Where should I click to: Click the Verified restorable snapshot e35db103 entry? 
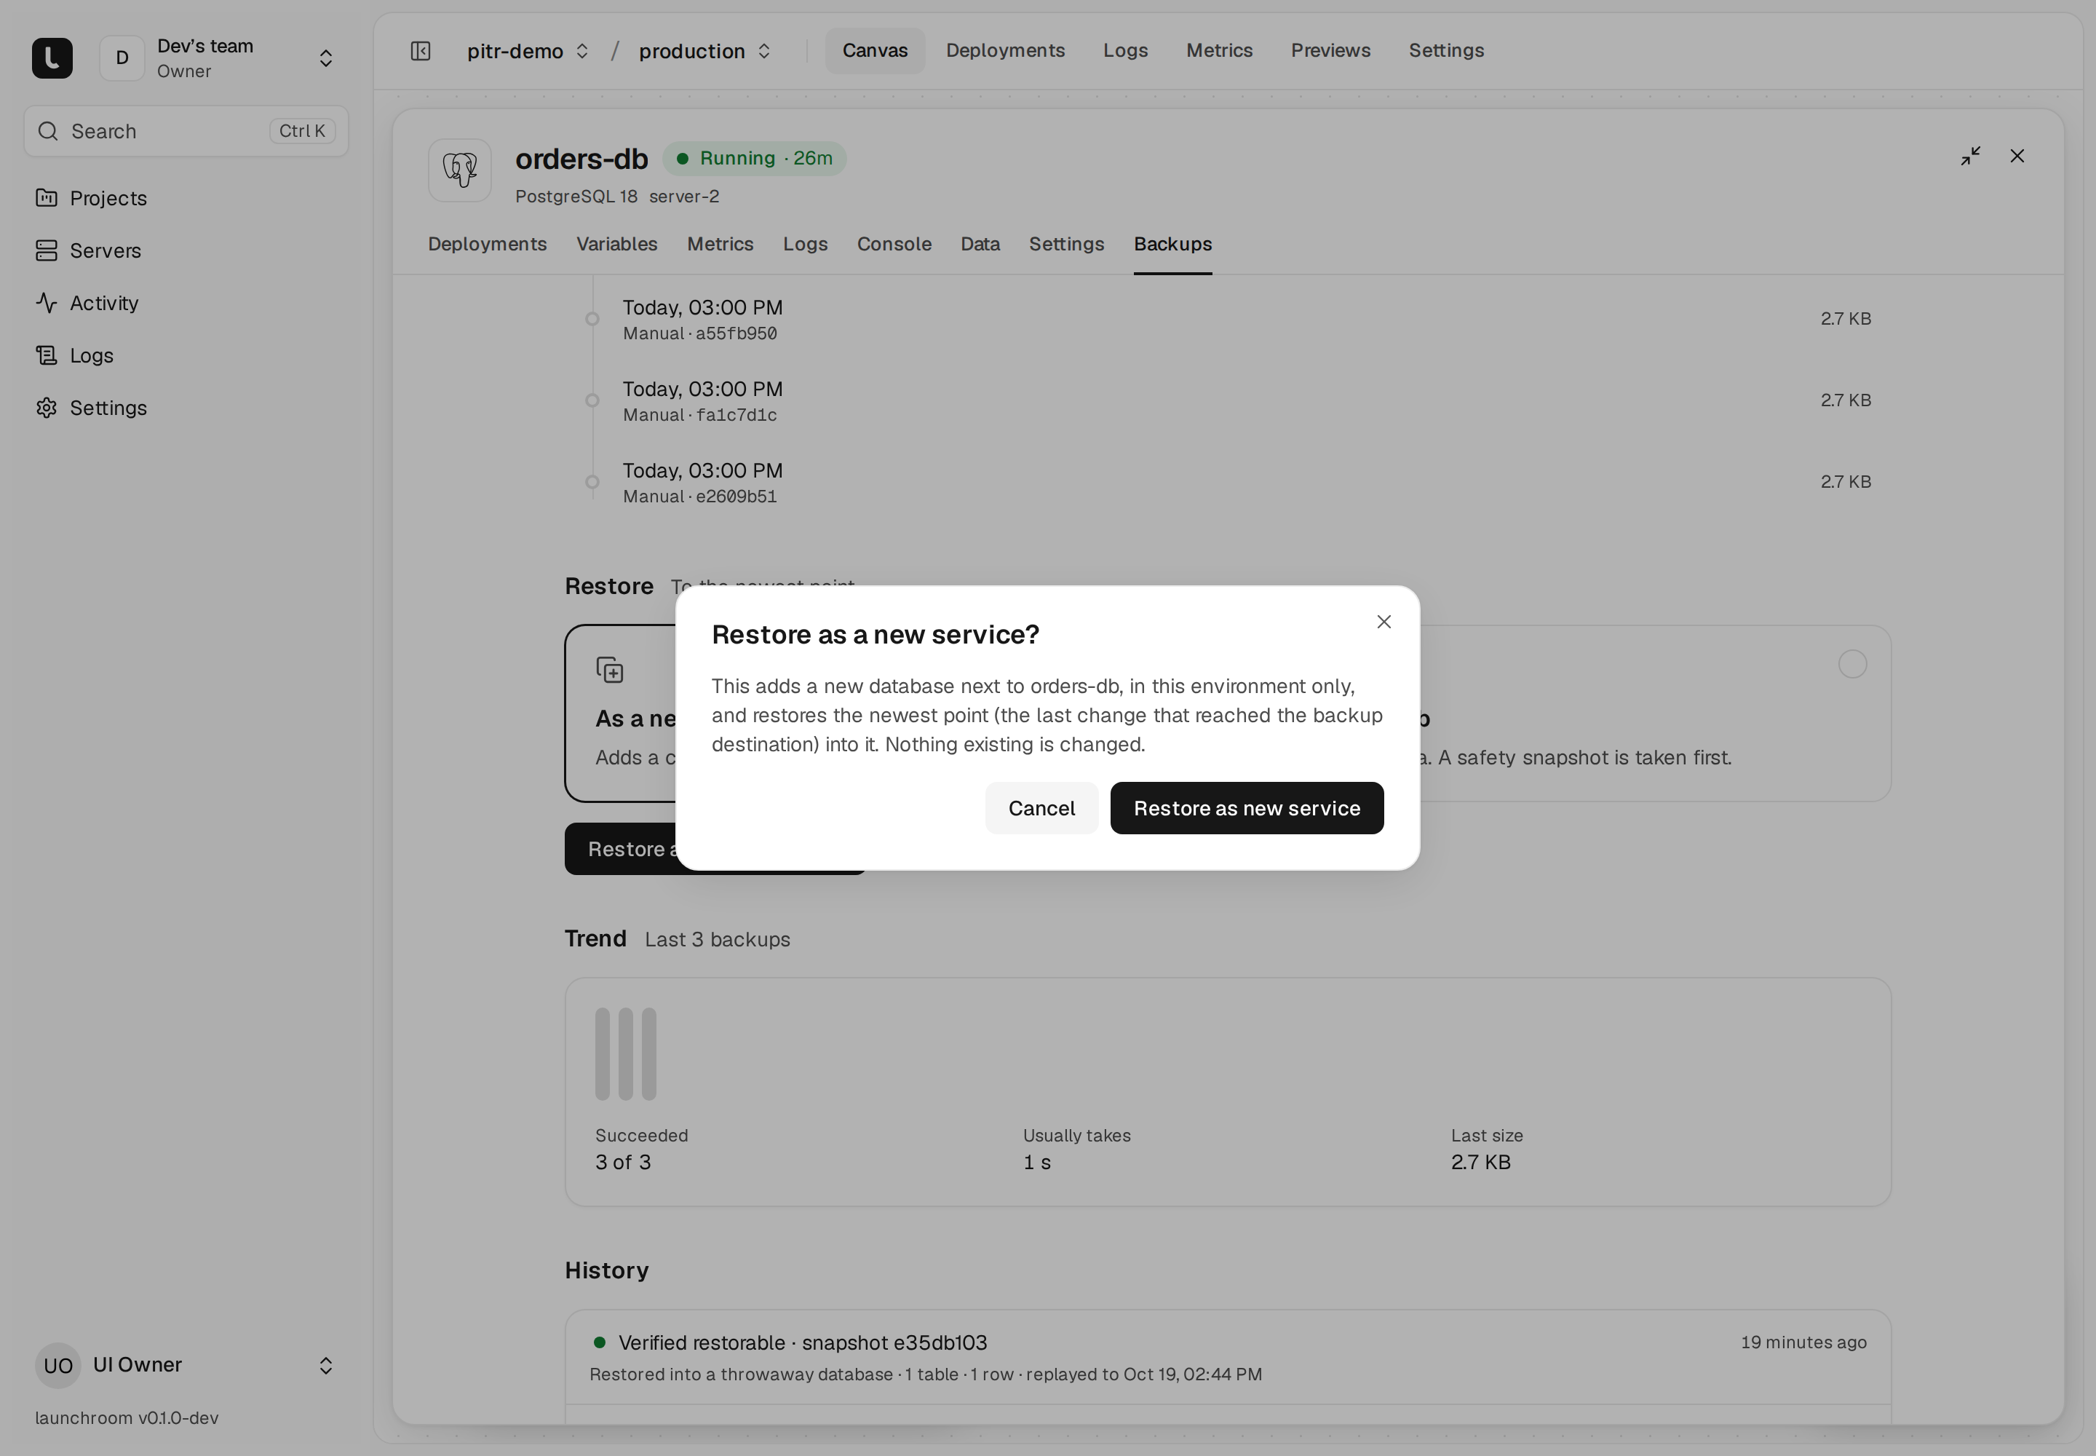click(x=1228, y=1358)
